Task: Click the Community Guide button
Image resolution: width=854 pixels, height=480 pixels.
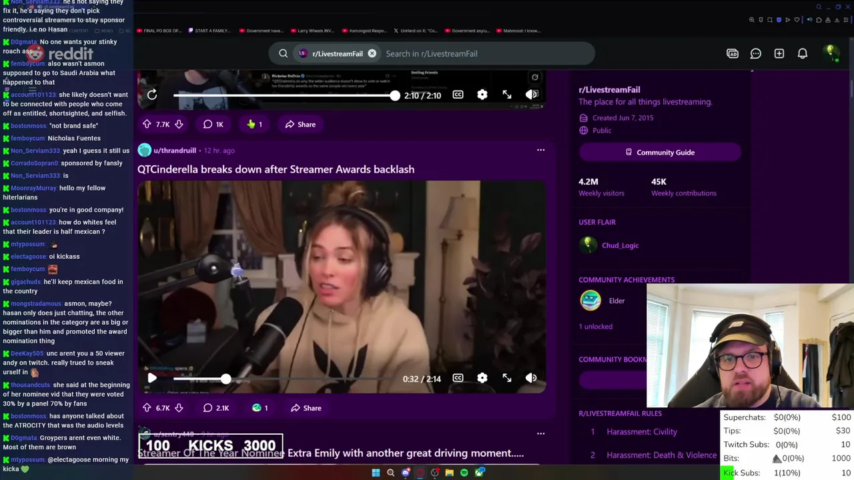Action: [x=660, y=152]
